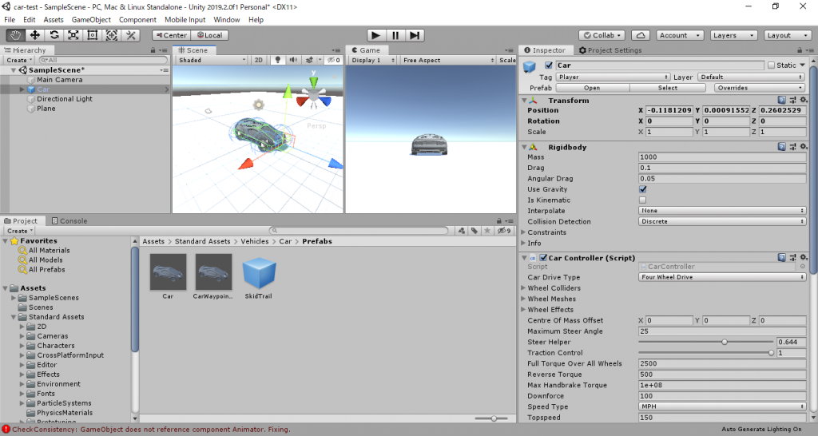This screenshot has width=818, height=436.
Task: Open Layout button
Action: (787, 35)
